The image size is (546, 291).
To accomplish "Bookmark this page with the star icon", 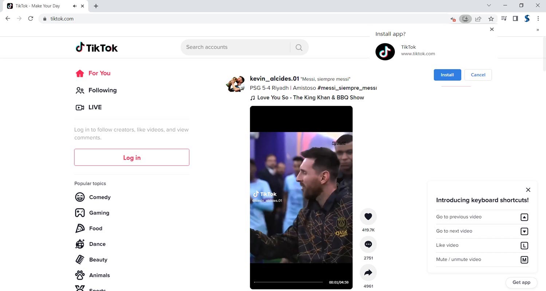I will click(x=491, y=19).
